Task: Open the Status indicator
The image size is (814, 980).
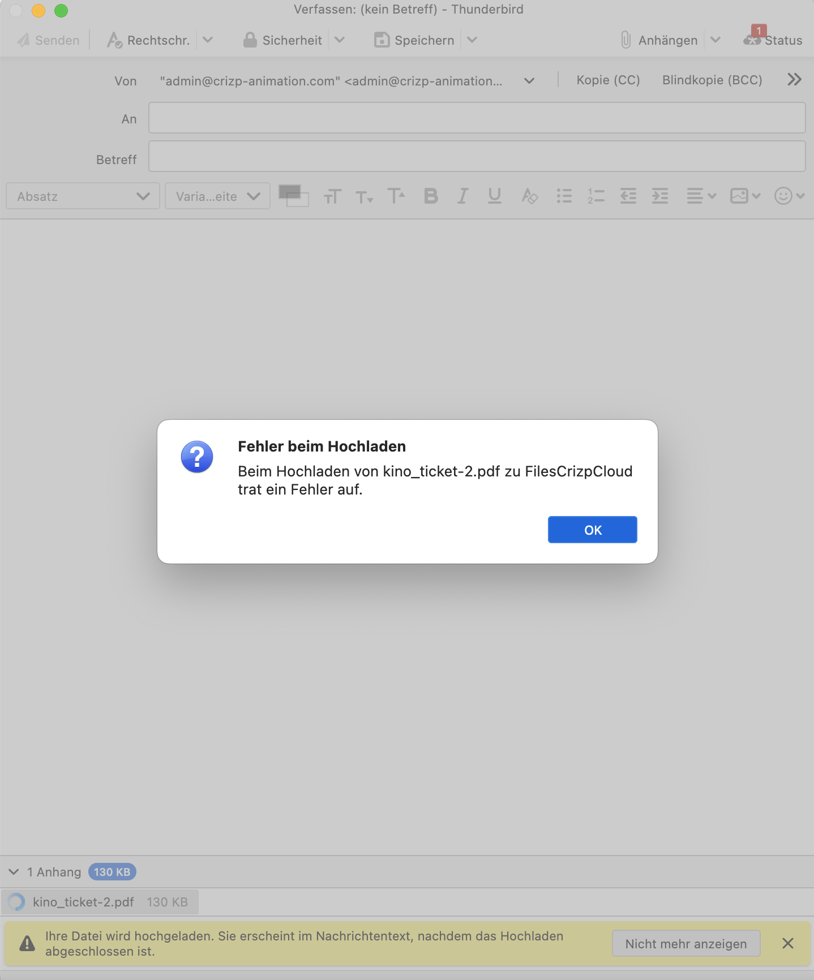Action: click(x=773, y=37)
